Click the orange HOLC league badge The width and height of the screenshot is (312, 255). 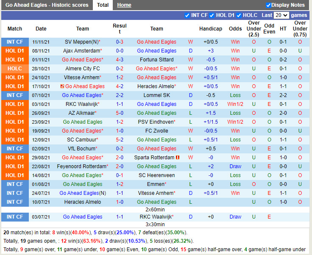point(15,69)
